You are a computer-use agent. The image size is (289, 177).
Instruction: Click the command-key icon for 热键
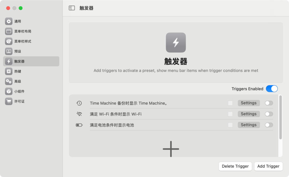pyautogui.click(x=9, y=71)
